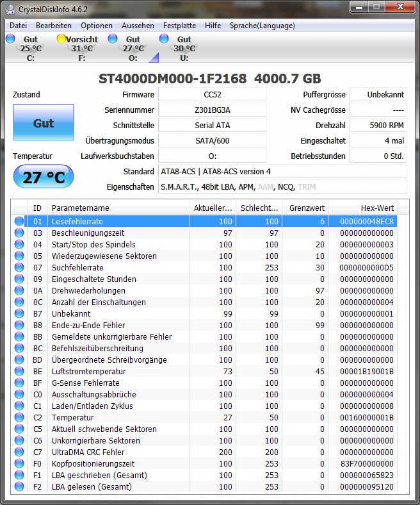Click the serial number field Z301BG3A

pos(213,110)
